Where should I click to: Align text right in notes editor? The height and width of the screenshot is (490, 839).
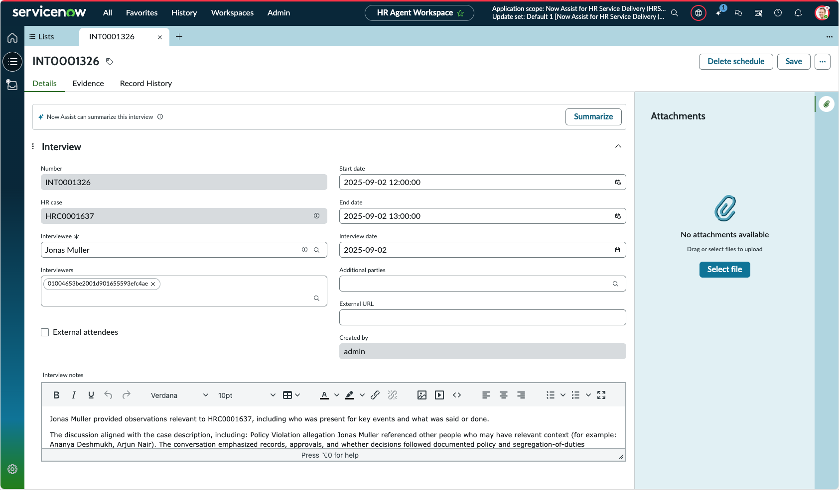click(x=521, y=395)
